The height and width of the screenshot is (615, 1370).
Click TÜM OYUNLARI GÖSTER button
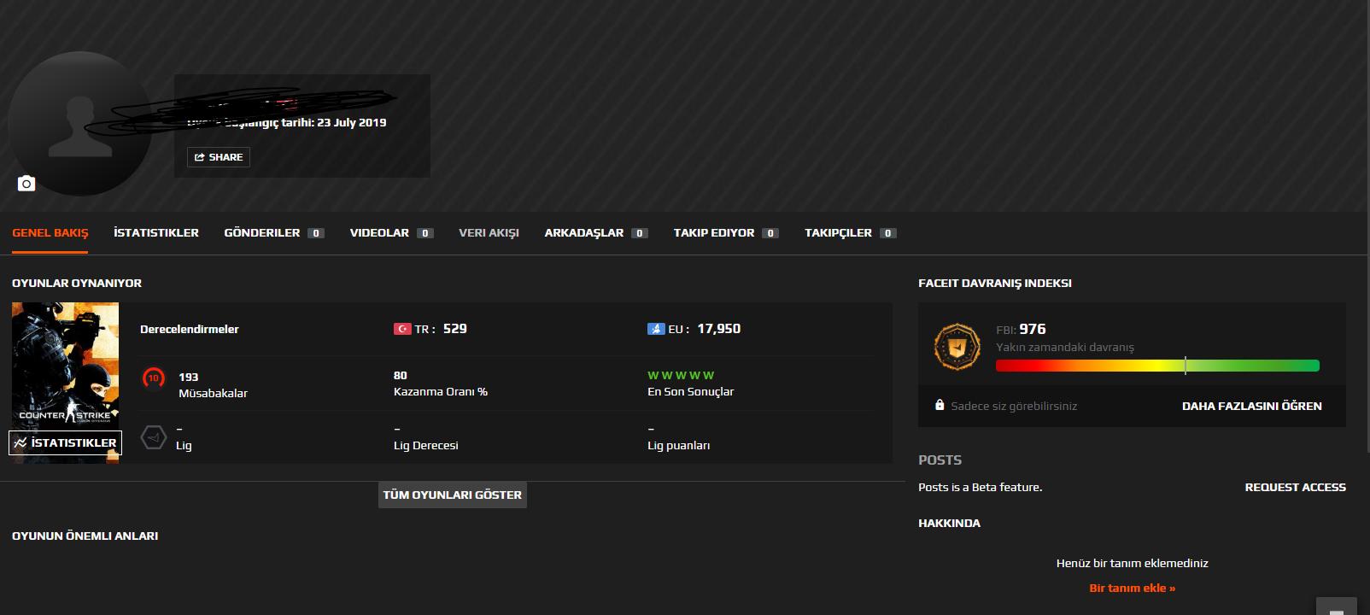point(453,495)
